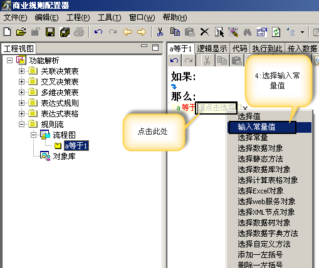
Task: Switch to the 代码 tab
Action: tap(239, 49)
